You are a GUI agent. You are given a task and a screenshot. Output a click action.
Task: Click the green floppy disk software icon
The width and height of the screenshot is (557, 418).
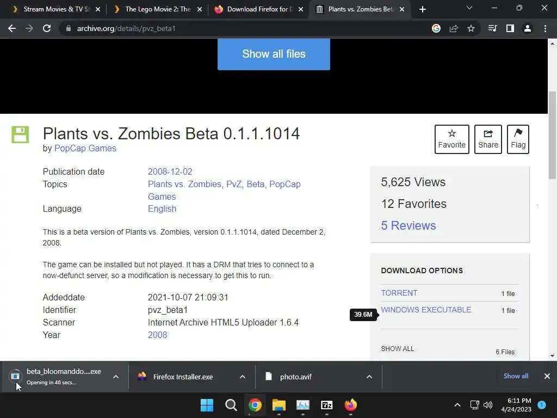[x=20, y=134]
